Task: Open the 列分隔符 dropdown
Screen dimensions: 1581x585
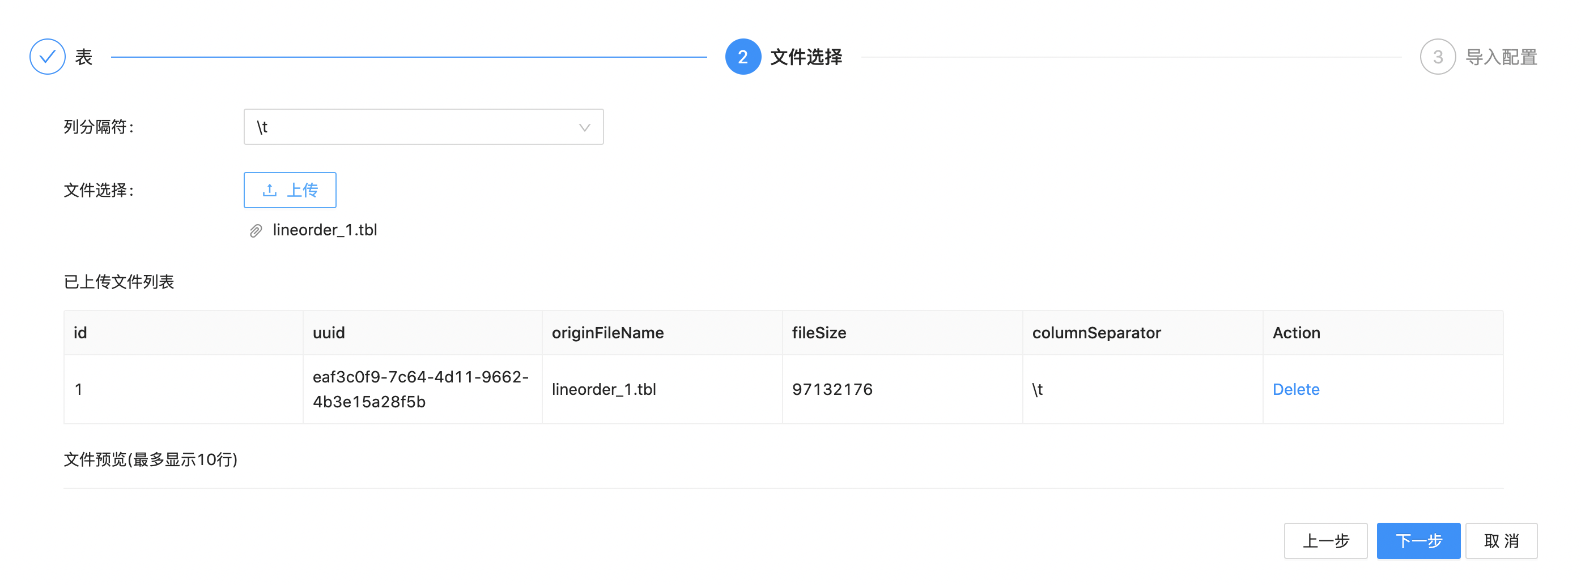Action: coord(423,127)
